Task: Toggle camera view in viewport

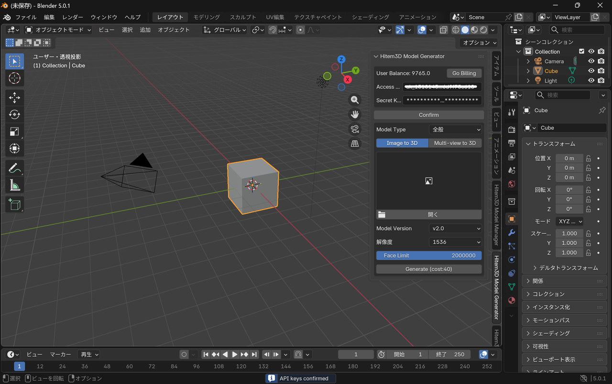Action: [355, 129]
